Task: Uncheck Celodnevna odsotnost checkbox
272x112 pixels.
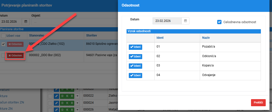Action: click(219, 22)
